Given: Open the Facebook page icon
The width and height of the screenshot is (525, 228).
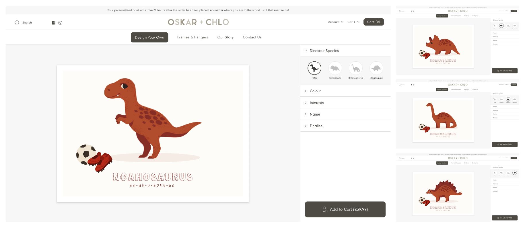Looking at the screenshot, I should 54,22.
